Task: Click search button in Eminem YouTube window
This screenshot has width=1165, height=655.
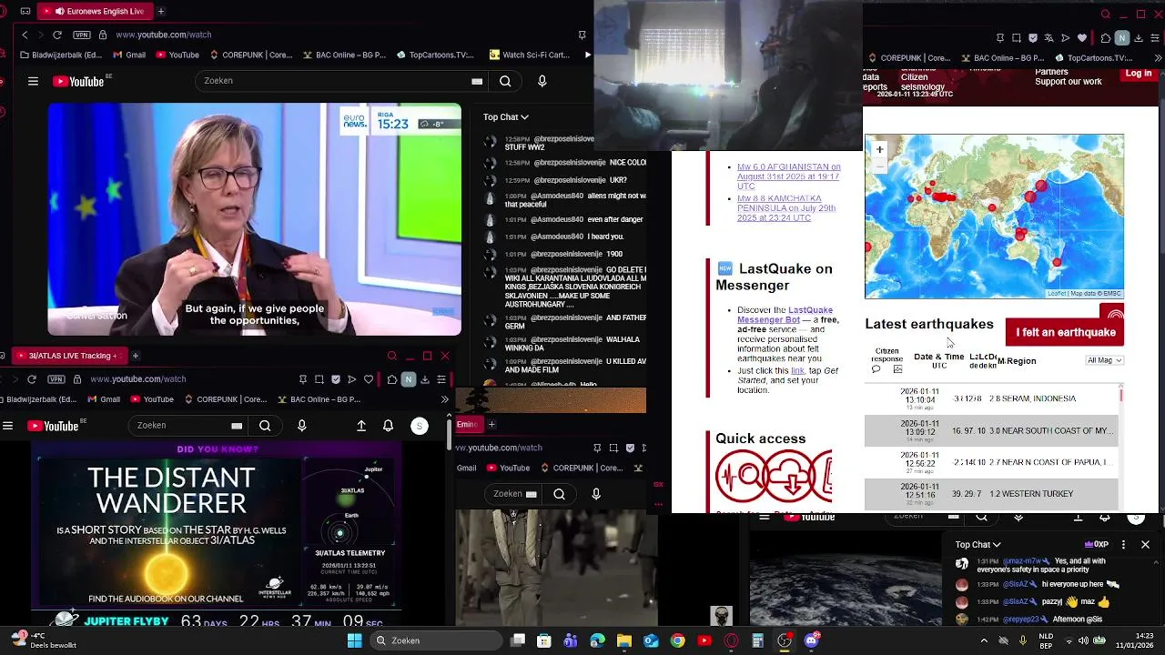Action: [560, 494]
